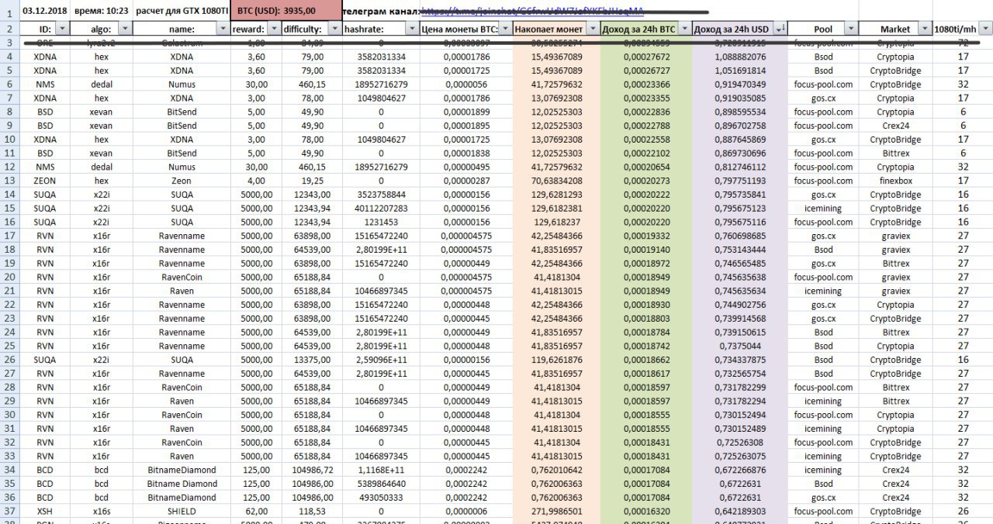Open the ID column filter dropdown

click(61, 29)
